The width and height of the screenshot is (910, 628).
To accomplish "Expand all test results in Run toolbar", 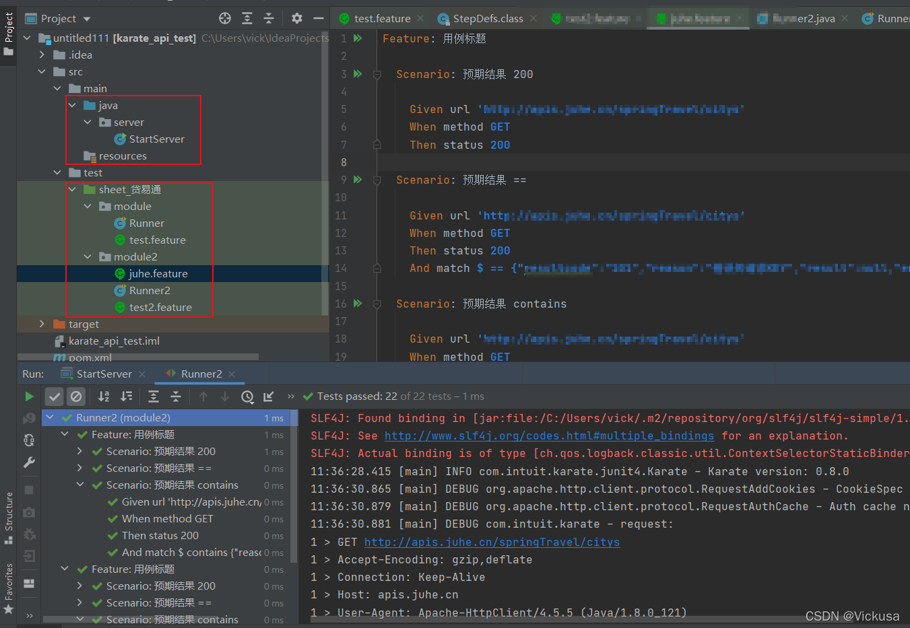I will pos(154,396).
